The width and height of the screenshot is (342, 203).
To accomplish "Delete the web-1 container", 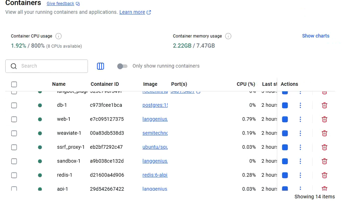I will click(x=324, y=119).
